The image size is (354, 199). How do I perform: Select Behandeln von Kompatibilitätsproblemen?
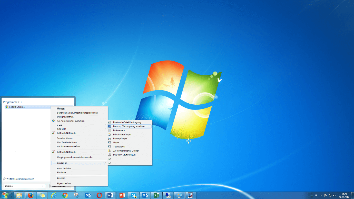tap(79, 113)
